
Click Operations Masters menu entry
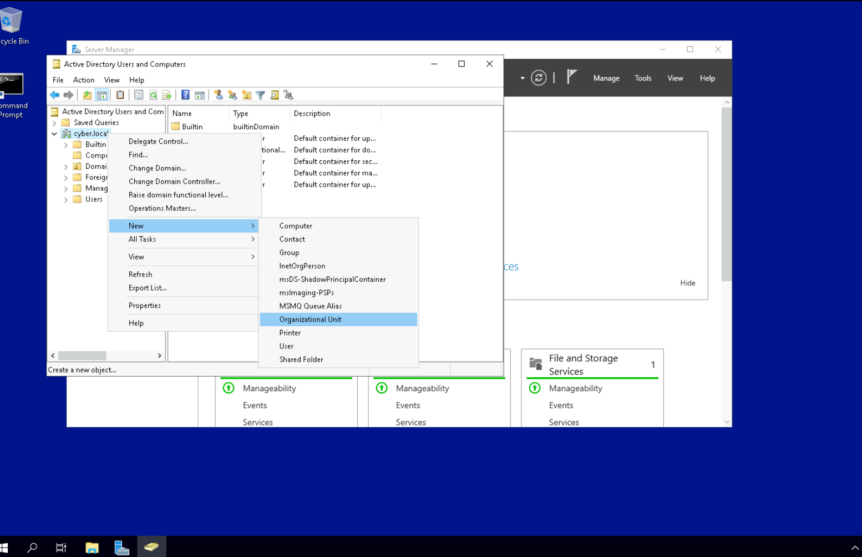tap(184, 208)
